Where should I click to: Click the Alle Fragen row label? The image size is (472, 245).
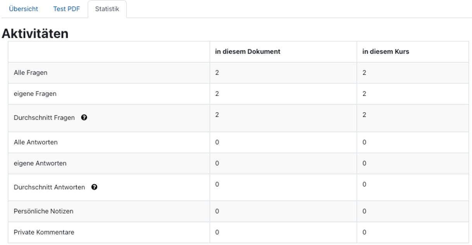pos(31,73)
